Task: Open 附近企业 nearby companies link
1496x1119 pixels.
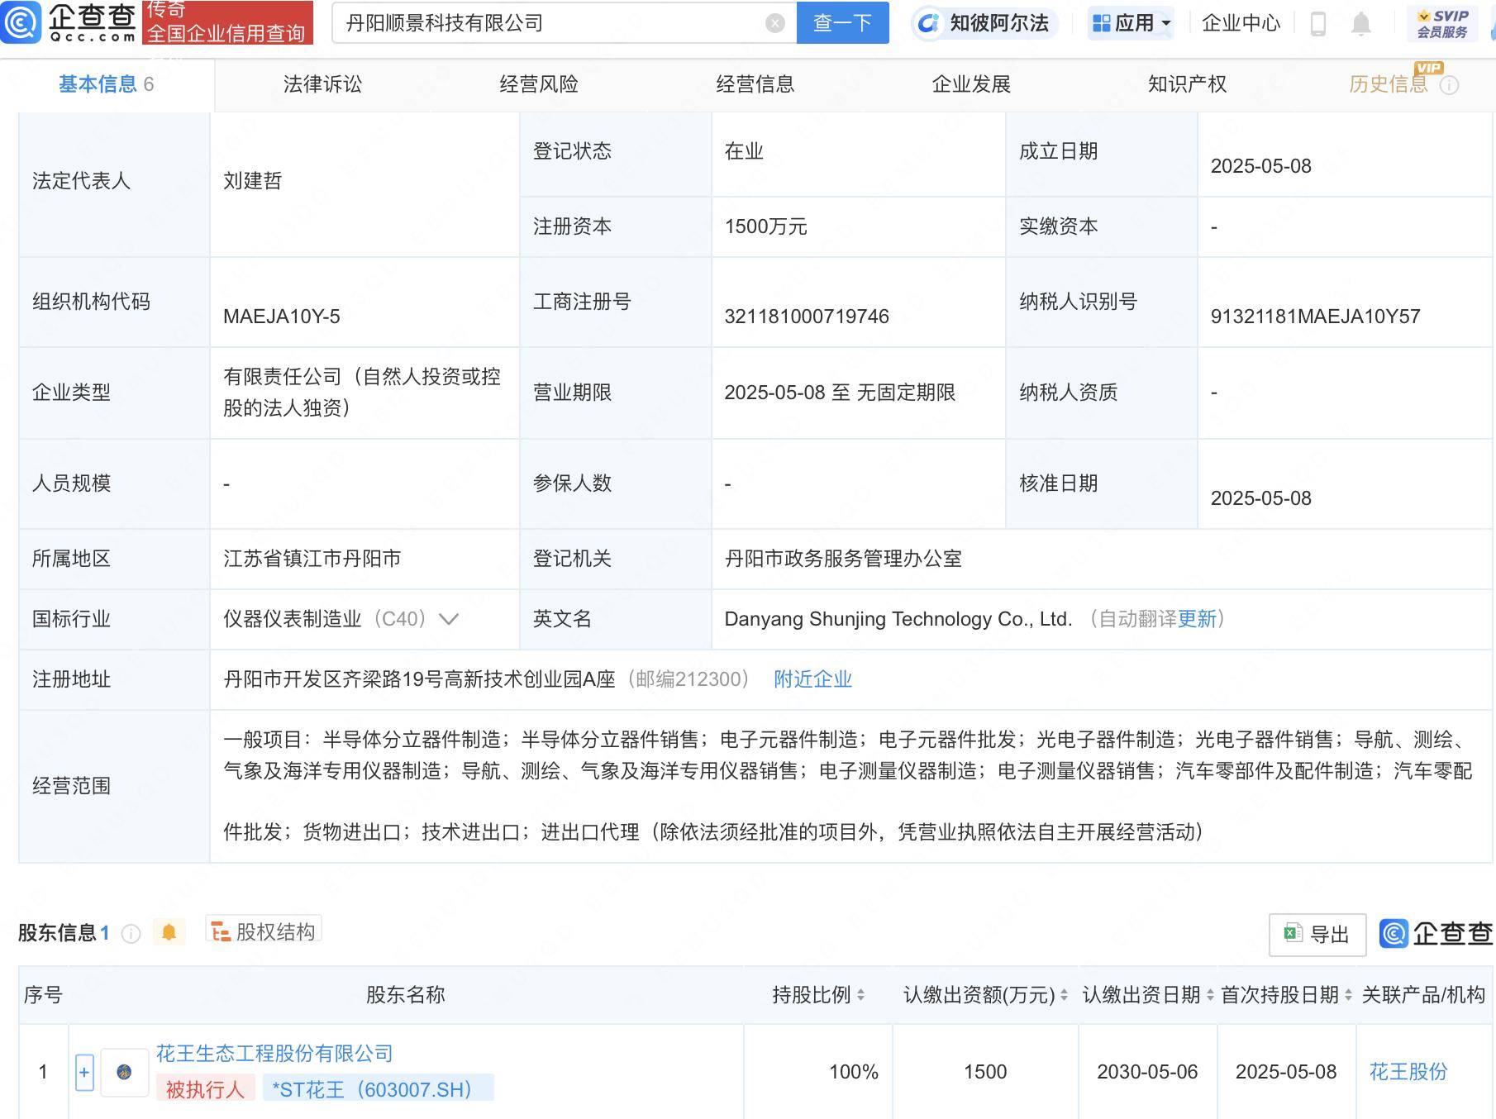Action: pyautogui.click(x=812, y=679)
